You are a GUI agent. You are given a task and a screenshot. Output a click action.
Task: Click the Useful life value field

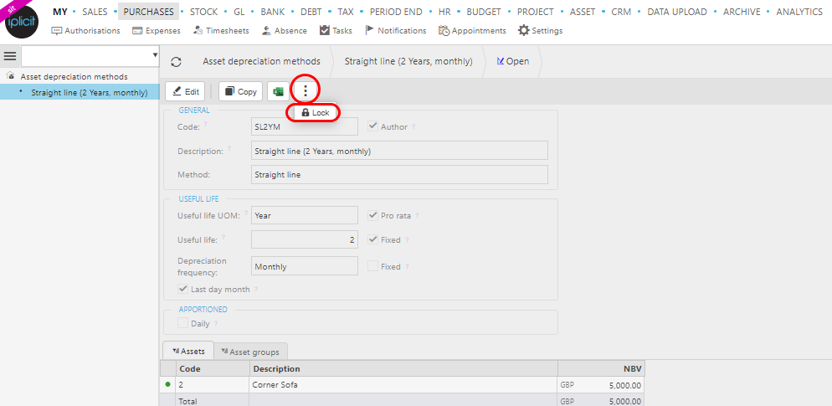point(305,239)
